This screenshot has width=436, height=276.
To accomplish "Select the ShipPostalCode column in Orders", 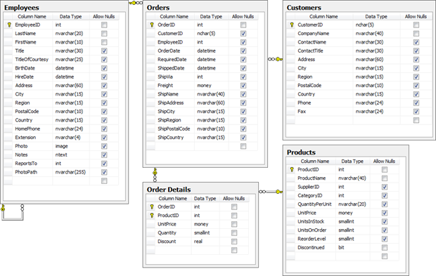I will 174,129.
